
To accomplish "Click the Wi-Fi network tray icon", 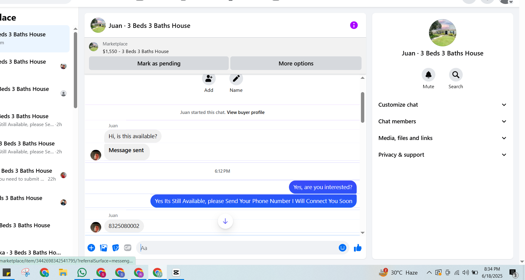I will click(x=457, y=272).
